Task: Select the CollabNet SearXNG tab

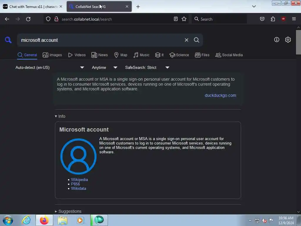Action: pos(99,6)
